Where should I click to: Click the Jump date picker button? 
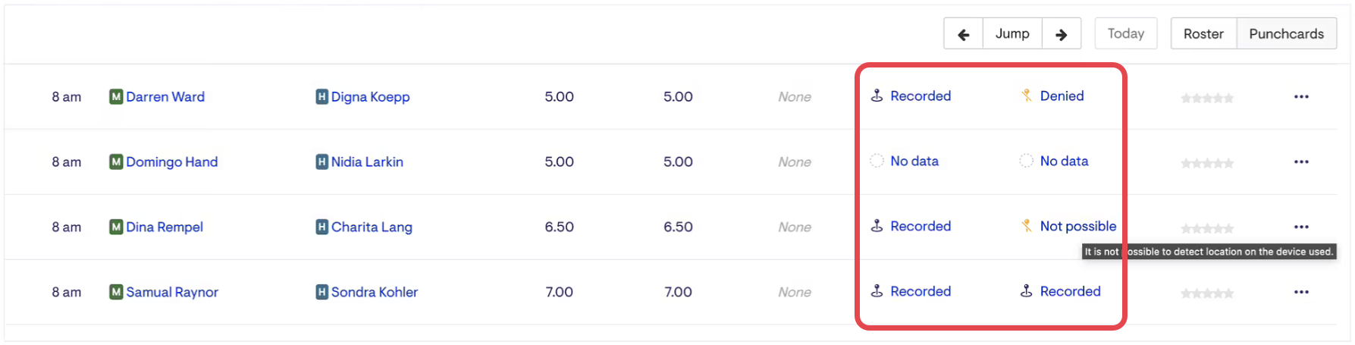[1012, 34]
